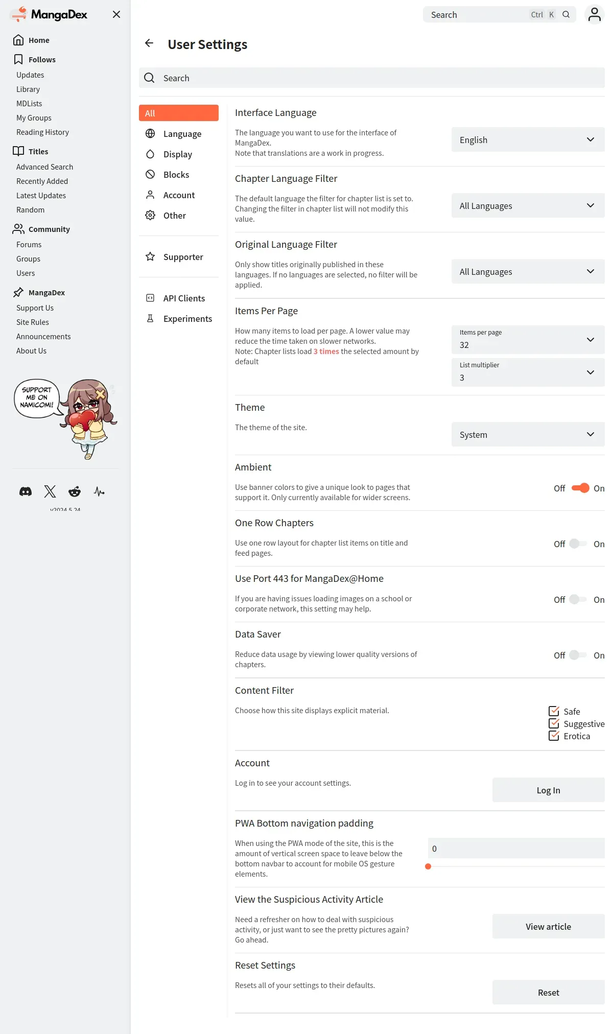
Task: Click the PWA bottom padding slider handle
Action: tap(428, 866)
